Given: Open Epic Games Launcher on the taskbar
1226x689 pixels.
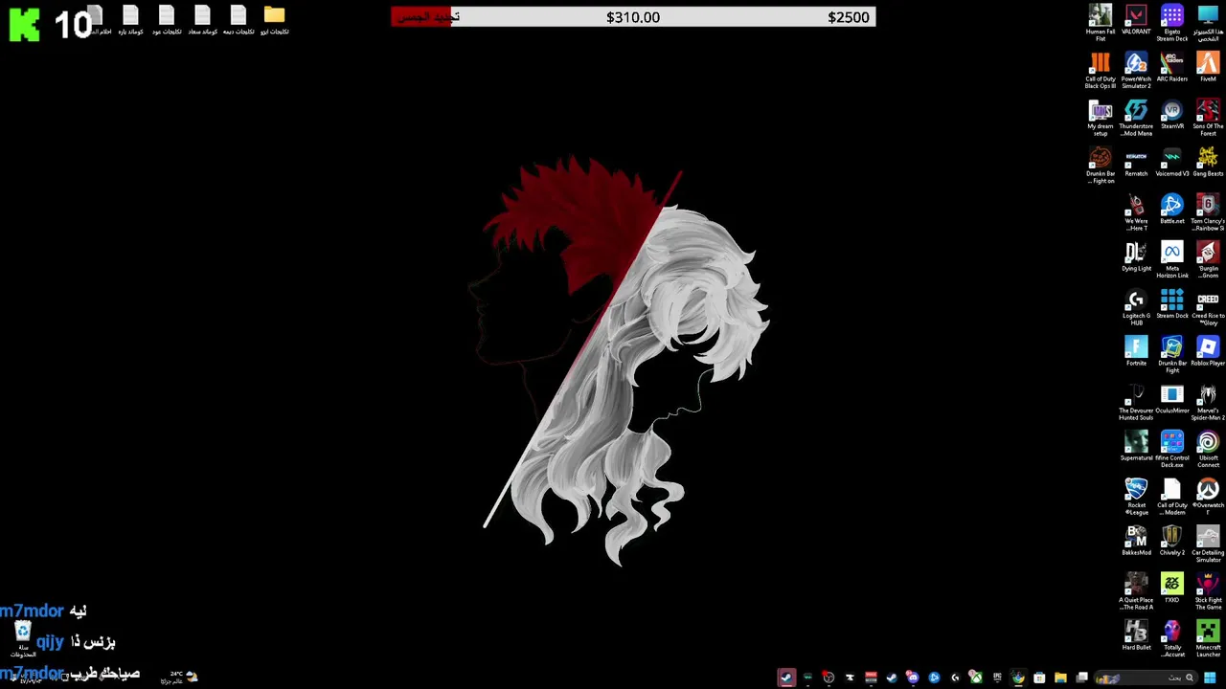Looking at the screenshot, I should (x=997, y=678).
